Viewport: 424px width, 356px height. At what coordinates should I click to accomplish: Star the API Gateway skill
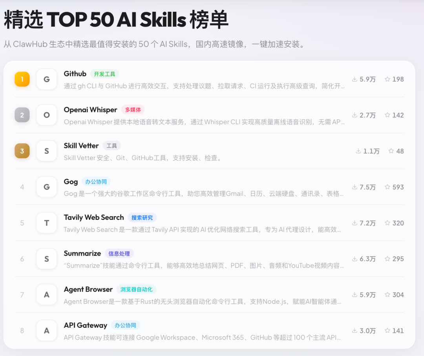click(387, 330)
